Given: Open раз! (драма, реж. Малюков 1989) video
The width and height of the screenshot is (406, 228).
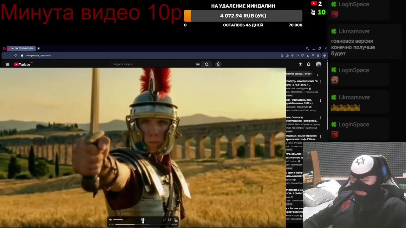Looking at the screenshot, I should coord(300,101).
